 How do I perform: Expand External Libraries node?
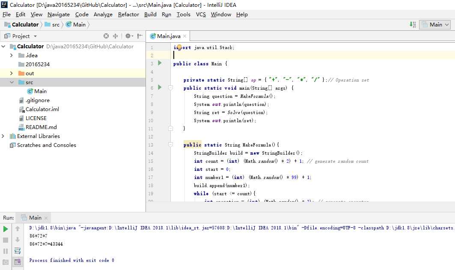(3, 136)
